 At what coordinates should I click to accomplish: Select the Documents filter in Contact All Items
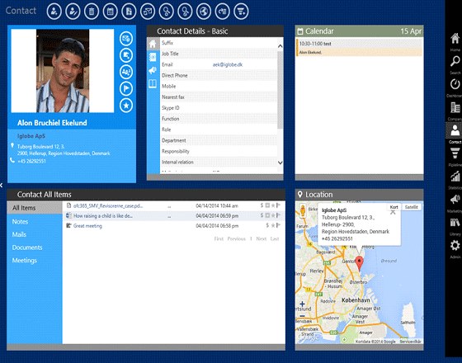pyautogui.click(x=27, y=247)
